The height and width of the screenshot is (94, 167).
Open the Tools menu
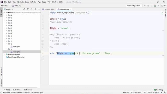coord(44,2)
